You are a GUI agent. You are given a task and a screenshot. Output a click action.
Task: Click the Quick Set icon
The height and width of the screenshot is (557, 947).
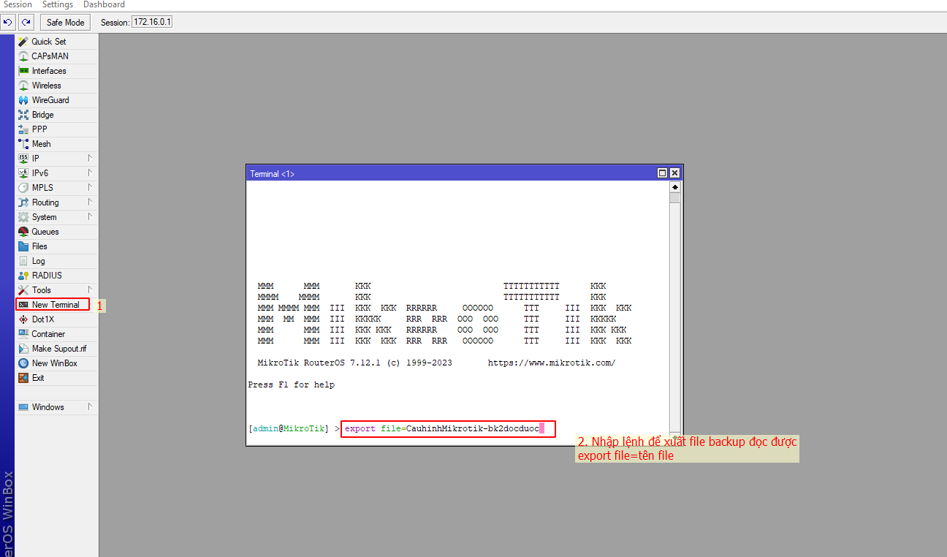tap(23, 42)
